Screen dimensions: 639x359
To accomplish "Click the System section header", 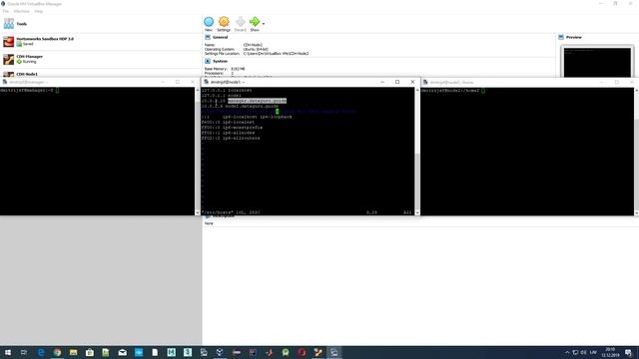I will tap(220, 61).
